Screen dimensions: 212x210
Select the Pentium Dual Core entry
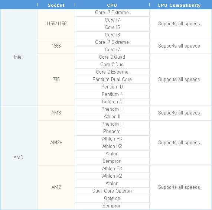(x=112, y=80)
